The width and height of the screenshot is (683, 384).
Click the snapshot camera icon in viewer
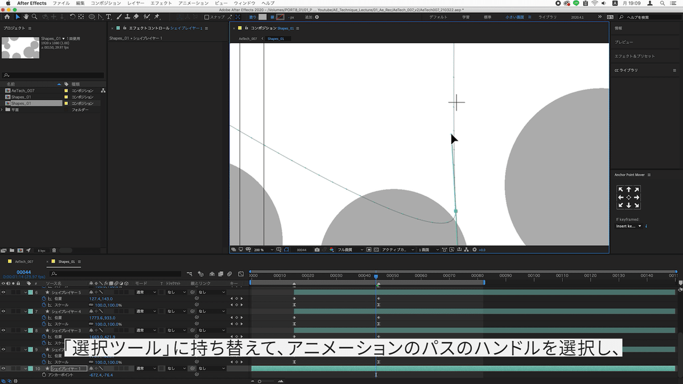coord(317,250)
